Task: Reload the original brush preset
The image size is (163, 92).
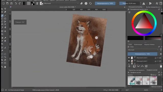Action: click(90, 3)
